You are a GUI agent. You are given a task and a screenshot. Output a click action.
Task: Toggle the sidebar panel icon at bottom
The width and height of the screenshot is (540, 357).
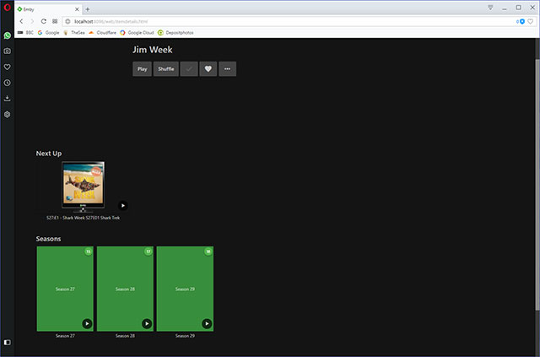pos(8,342)
